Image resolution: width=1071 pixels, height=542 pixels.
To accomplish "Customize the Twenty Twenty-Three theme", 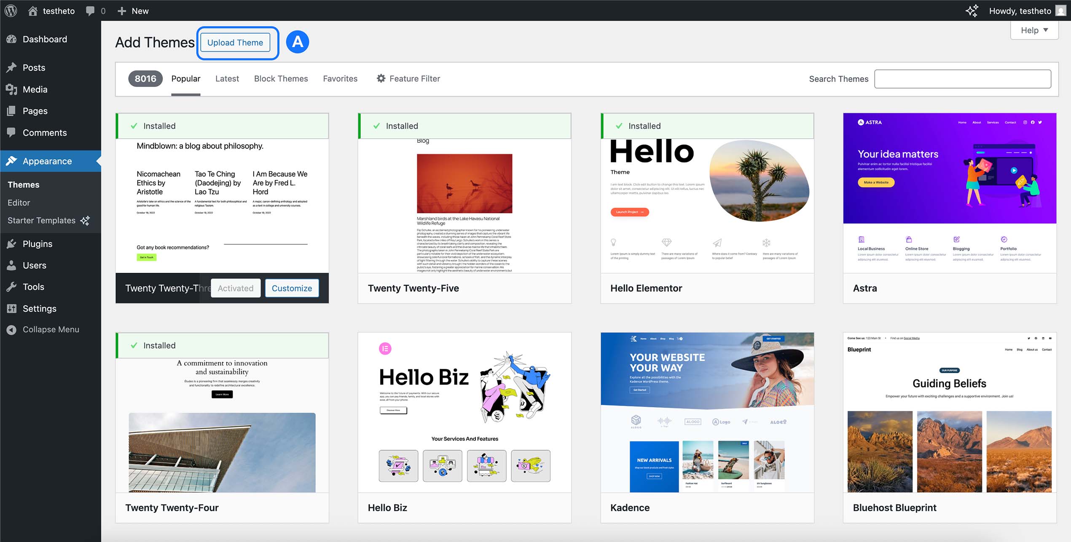I will pyautogui.click(x=292, y=288).
